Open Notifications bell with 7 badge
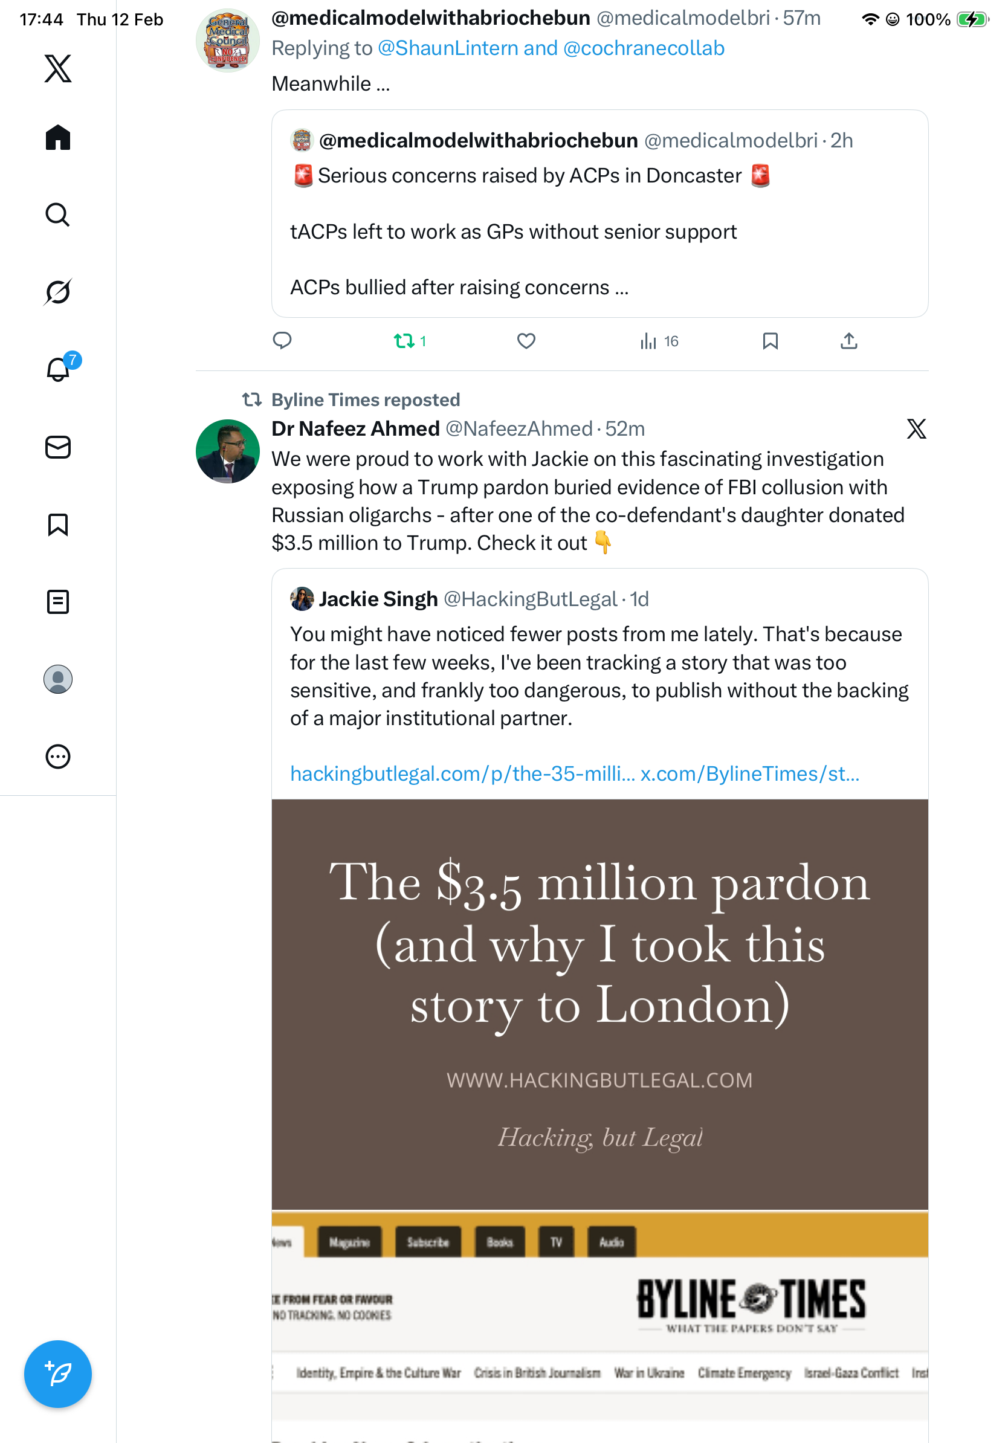 coord(58,370)
